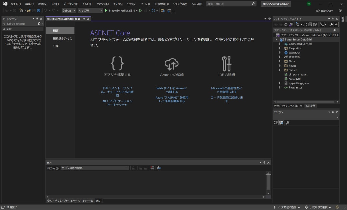Expand the Connected Services node
This screenshot has width=347, height=210.
click(280, 44)
